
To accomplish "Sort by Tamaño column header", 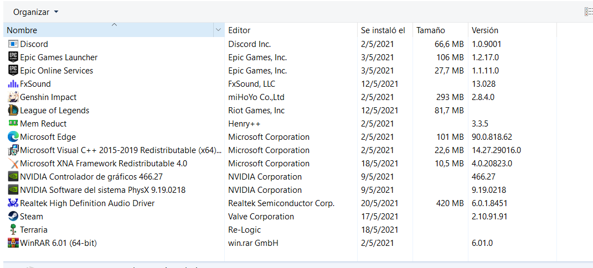I will [x=430, y=30].
